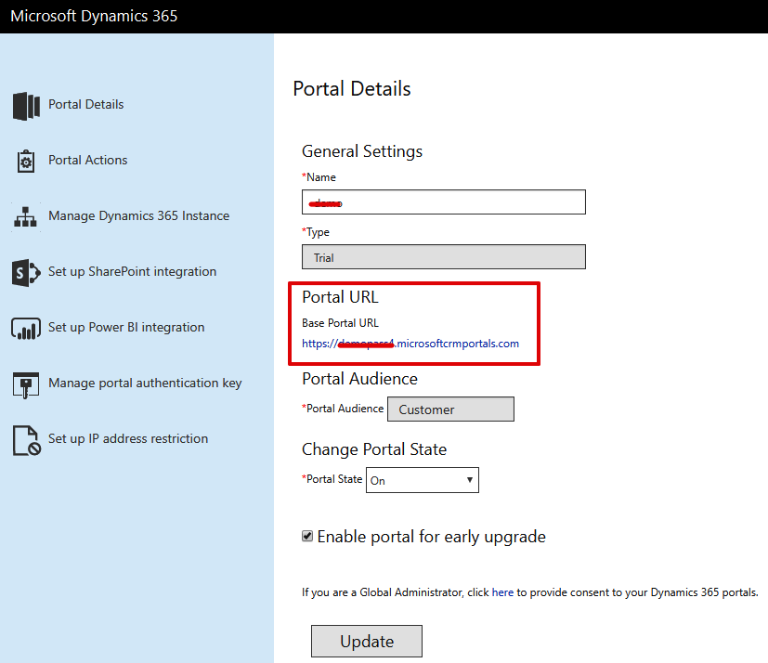Screen dimensions: 768x663
Task: Click the Power BI integration chart icon
Action: 26,329
